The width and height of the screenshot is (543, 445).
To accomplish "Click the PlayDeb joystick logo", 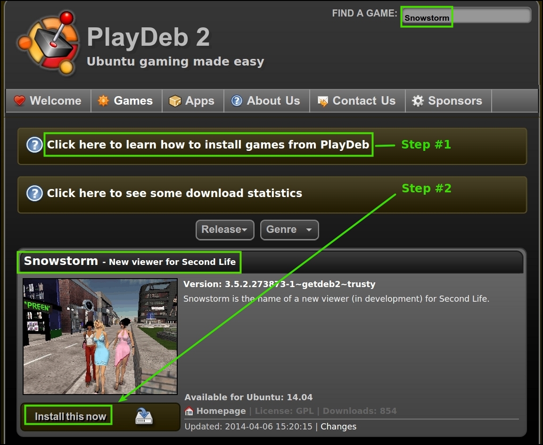I will [x=48, y=43].
